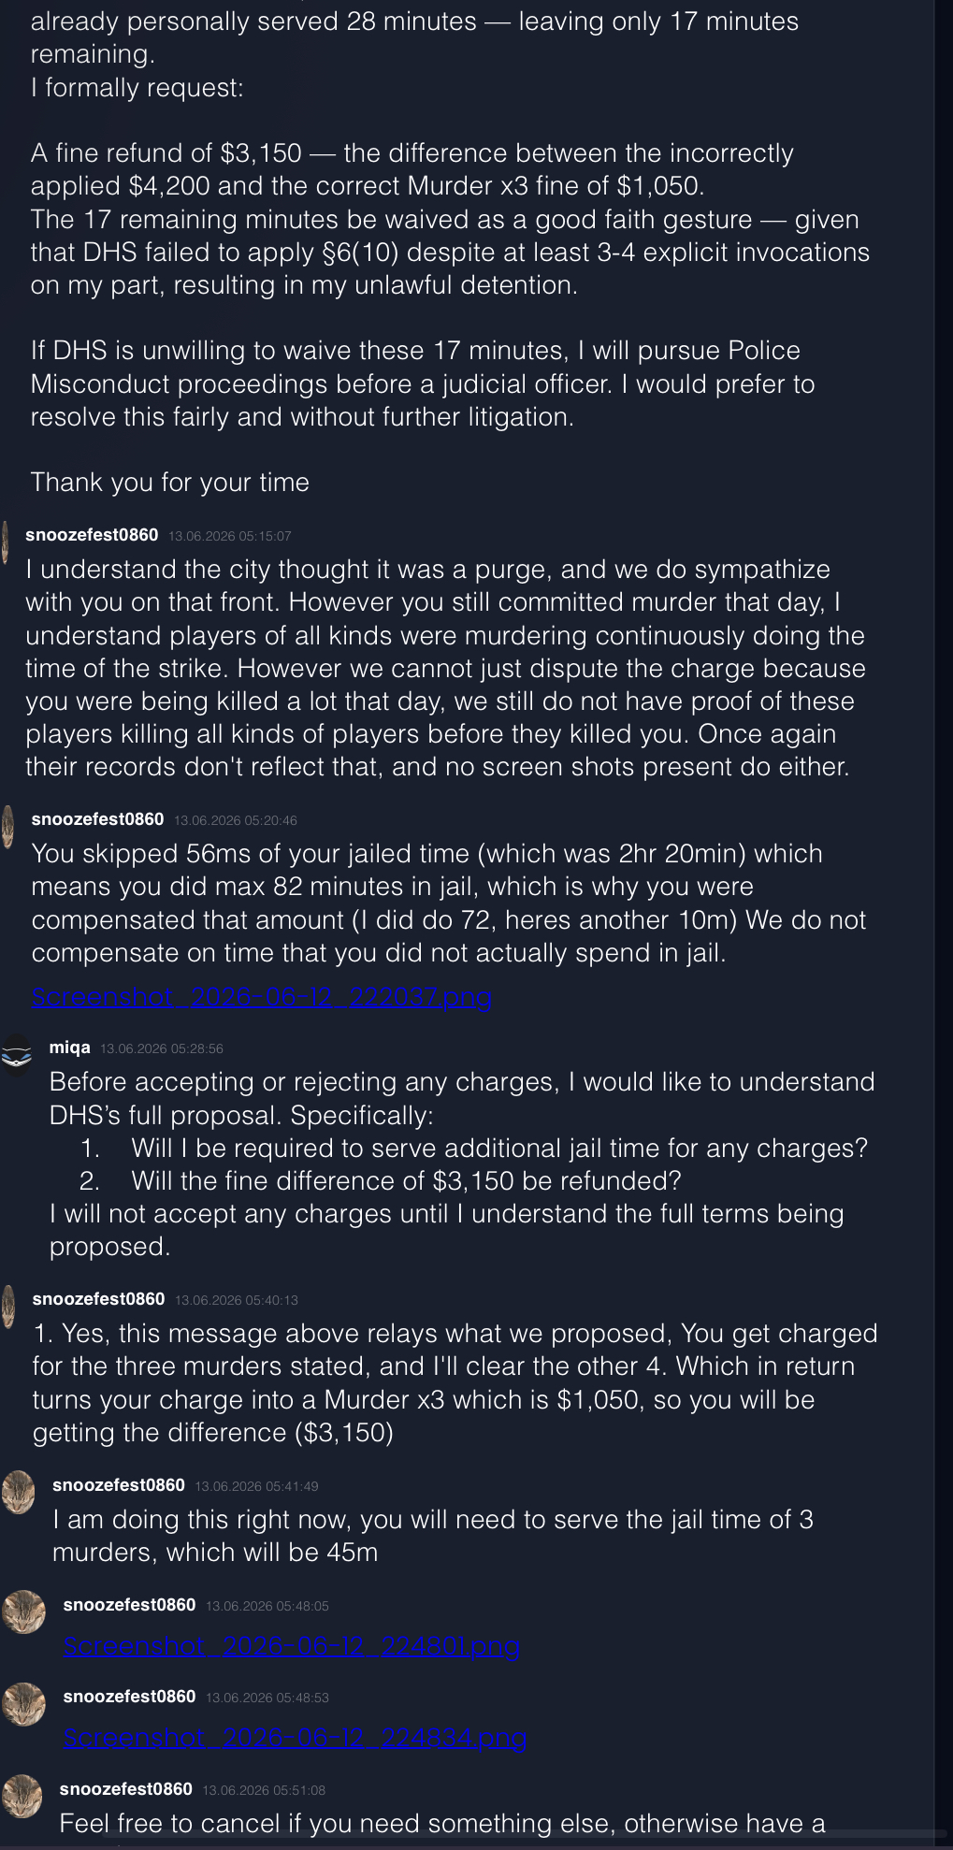Open the Screenshot_2026-06-12_222037.png attachment link
This screenshot has width=953, height=1850.
coord(262,997)
